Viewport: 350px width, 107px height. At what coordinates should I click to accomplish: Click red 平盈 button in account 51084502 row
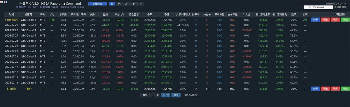click(325, 20)
